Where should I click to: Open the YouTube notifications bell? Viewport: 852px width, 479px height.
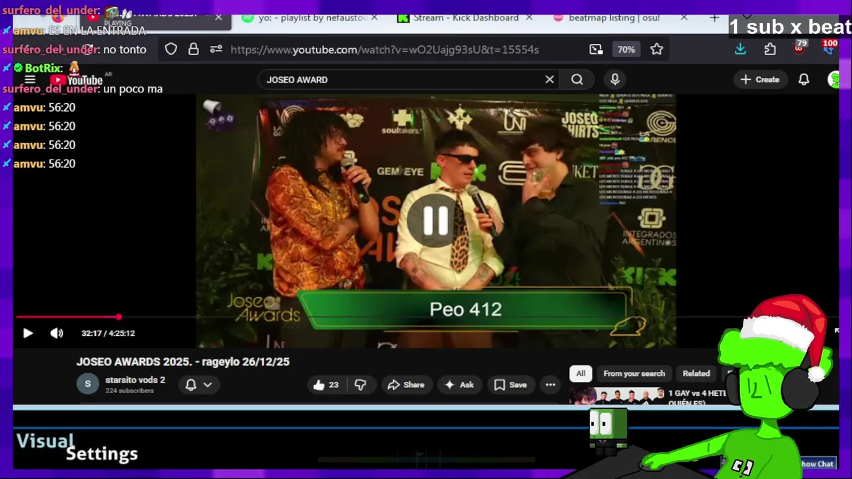[804, 79]
